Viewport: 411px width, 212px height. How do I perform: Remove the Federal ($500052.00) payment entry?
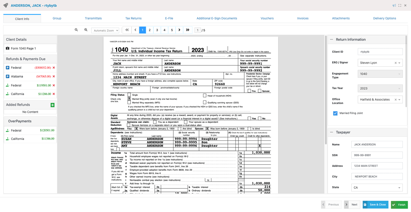53,68
